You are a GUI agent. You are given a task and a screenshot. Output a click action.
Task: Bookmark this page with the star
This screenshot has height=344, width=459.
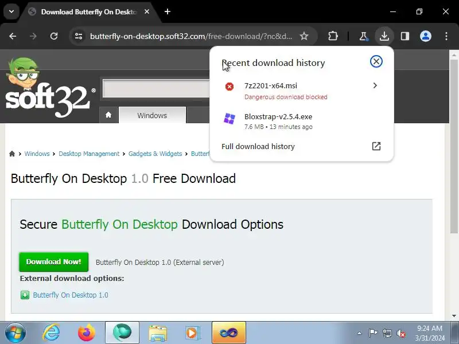pyautogui.click(x=304, y=36)
